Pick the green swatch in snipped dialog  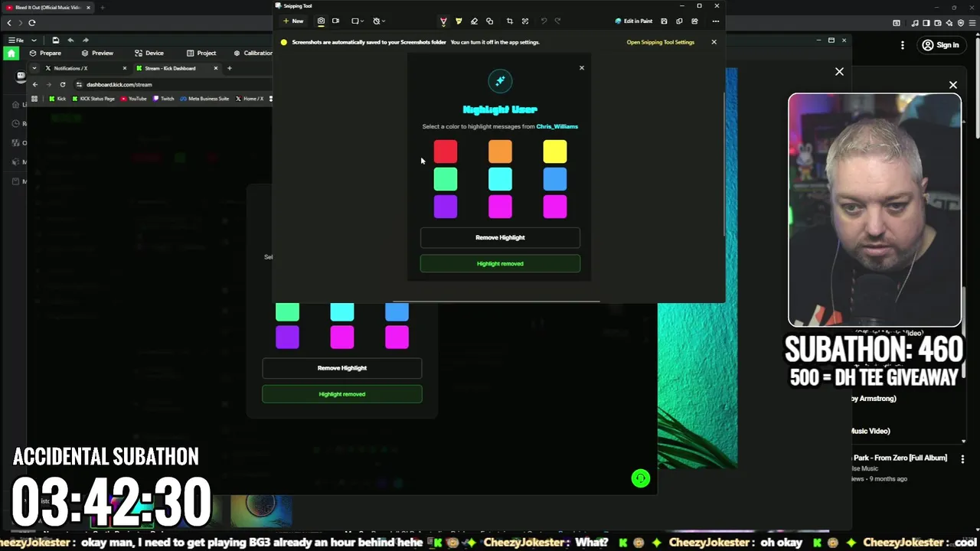tap(446, 179)
